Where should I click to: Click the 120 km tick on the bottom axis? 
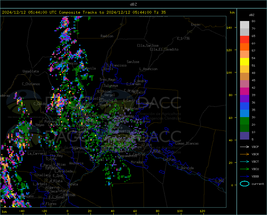click(x=202, y=211)
